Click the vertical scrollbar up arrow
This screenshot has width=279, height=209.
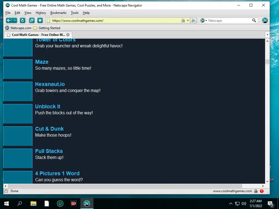point(267,41)
